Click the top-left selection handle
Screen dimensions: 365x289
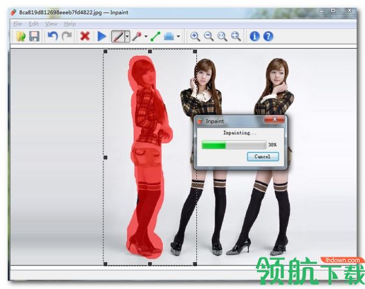[105, 52]
